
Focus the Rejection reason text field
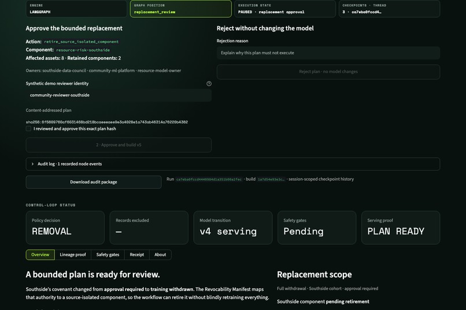click(x=328, y=53)
